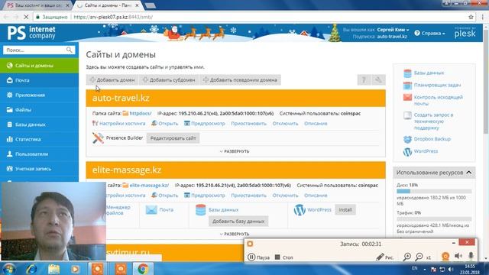
Task: Click Описание for auto-travel.kz
Action: (316, 124)
